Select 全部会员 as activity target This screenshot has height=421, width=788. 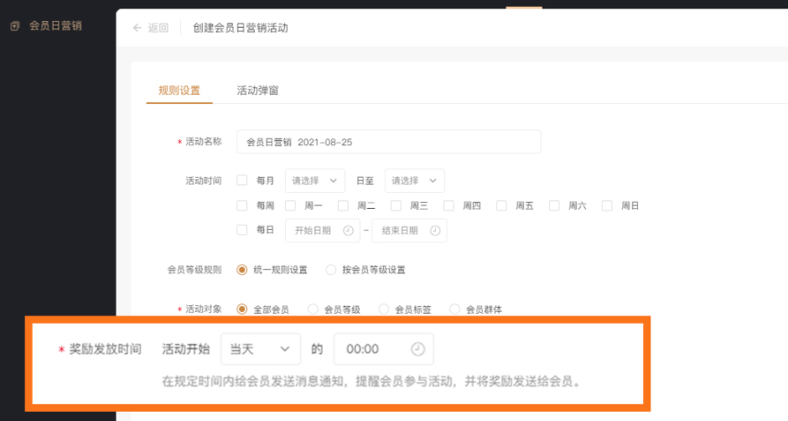pos(242,309)
